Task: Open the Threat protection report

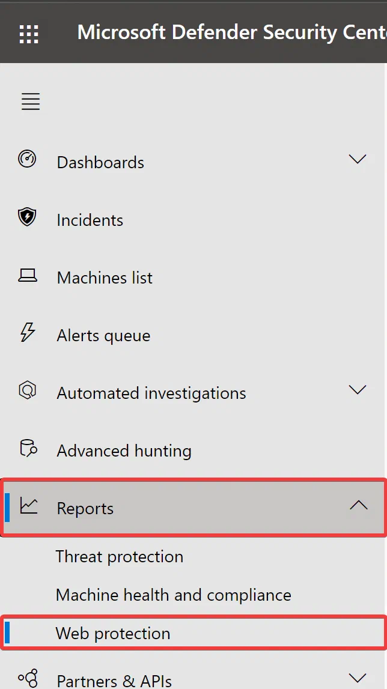Action: pos(119,557)
